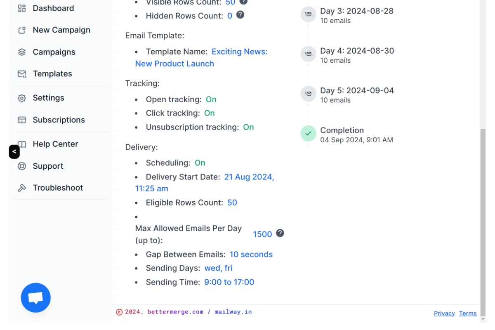Click the Subscriptions card icon
The width and height of the screenshot is (495, 330).
click(x=21, y=120)
